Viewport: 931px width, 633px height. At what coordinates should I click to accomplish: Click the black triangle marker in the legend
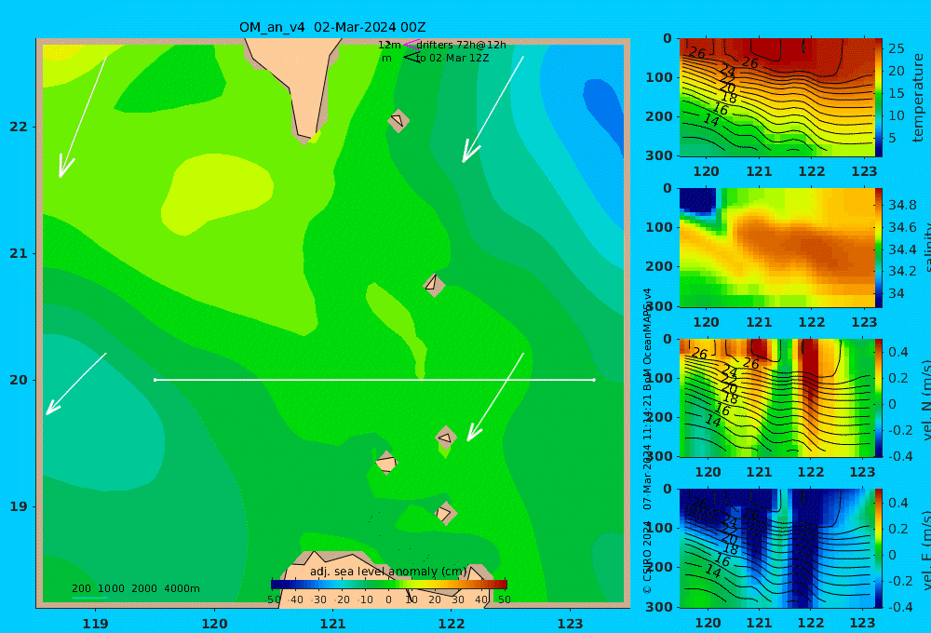pyautogui.click(x=412, y=57)
